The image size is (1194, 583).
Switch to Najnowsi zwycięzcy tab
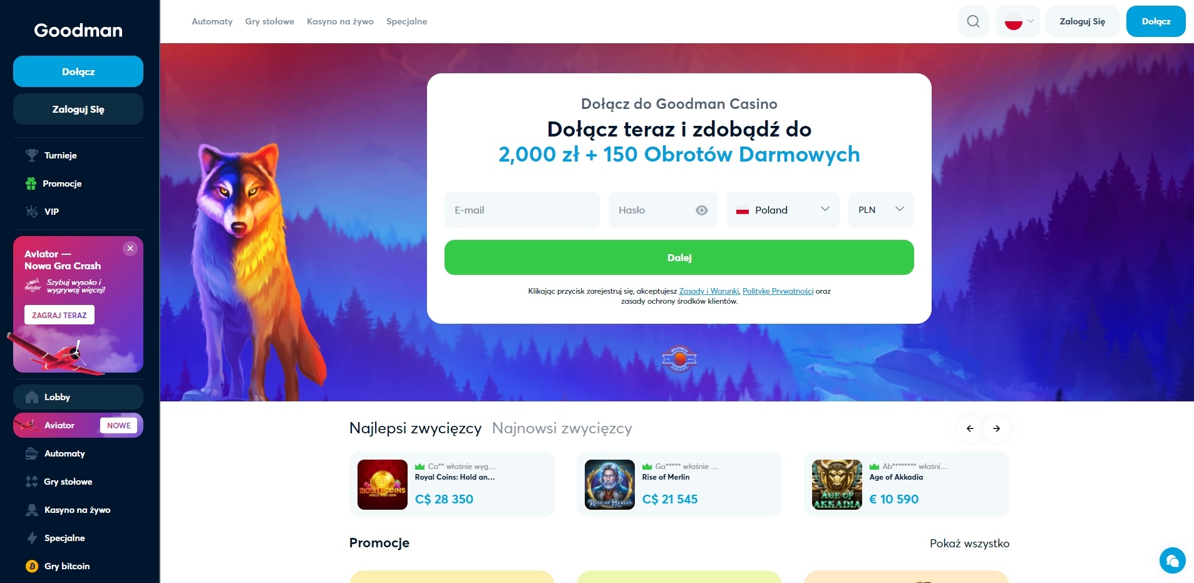[x=562, y=428]
